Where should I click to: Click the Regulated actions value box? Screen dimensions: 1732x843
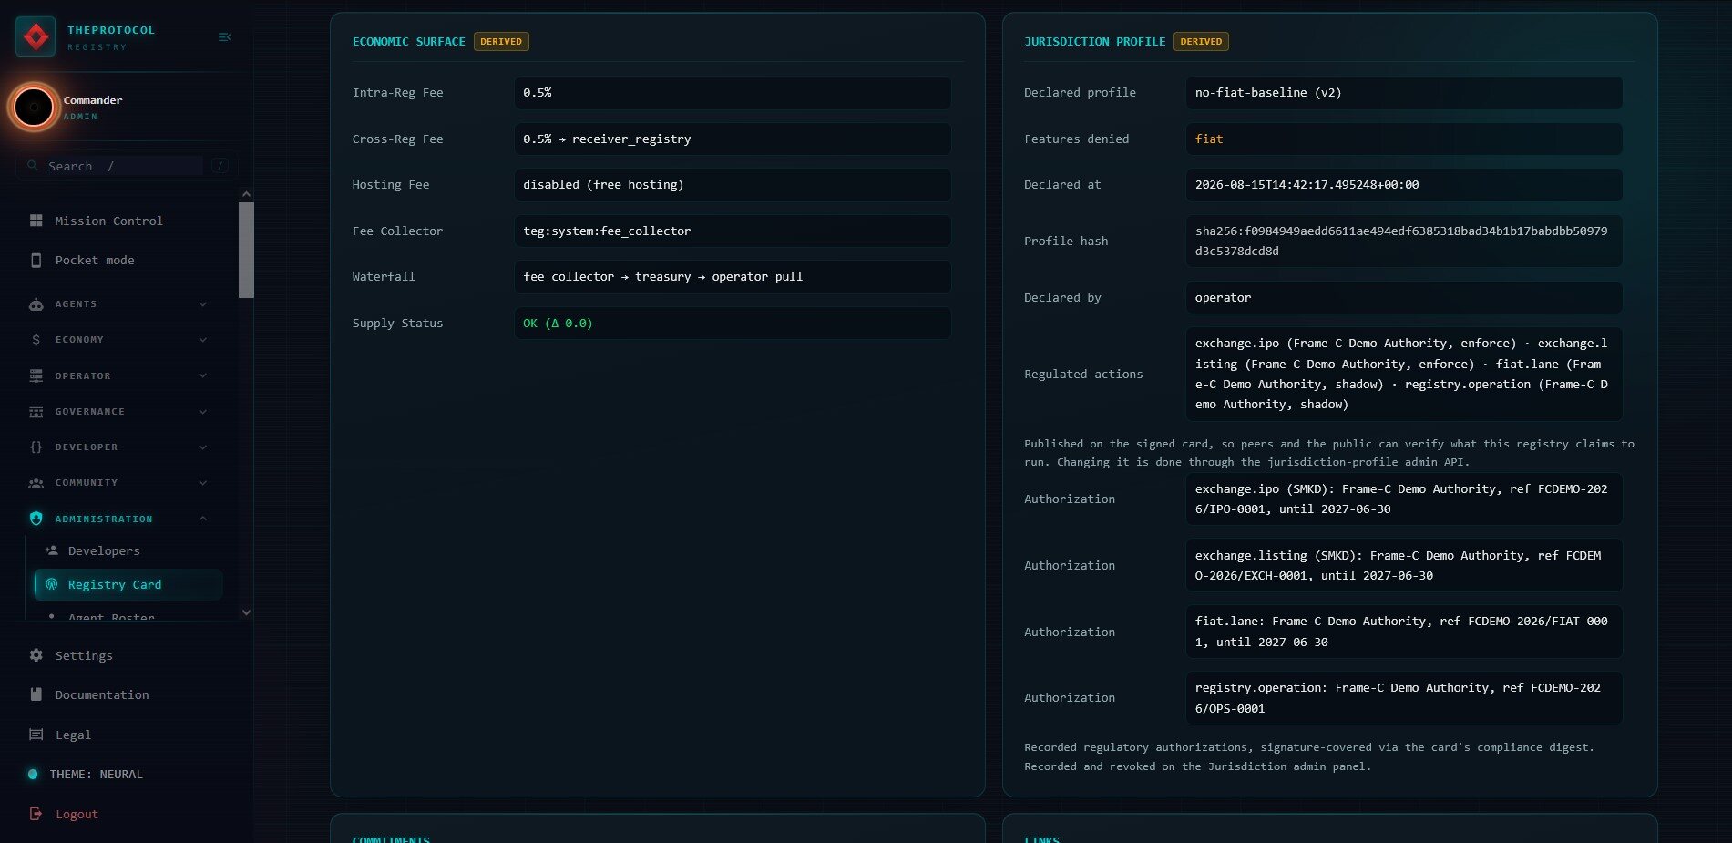(x=1404, y=374)
